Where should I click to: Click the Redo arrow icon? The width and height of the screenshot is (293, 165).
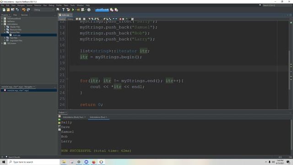point(28,10)
